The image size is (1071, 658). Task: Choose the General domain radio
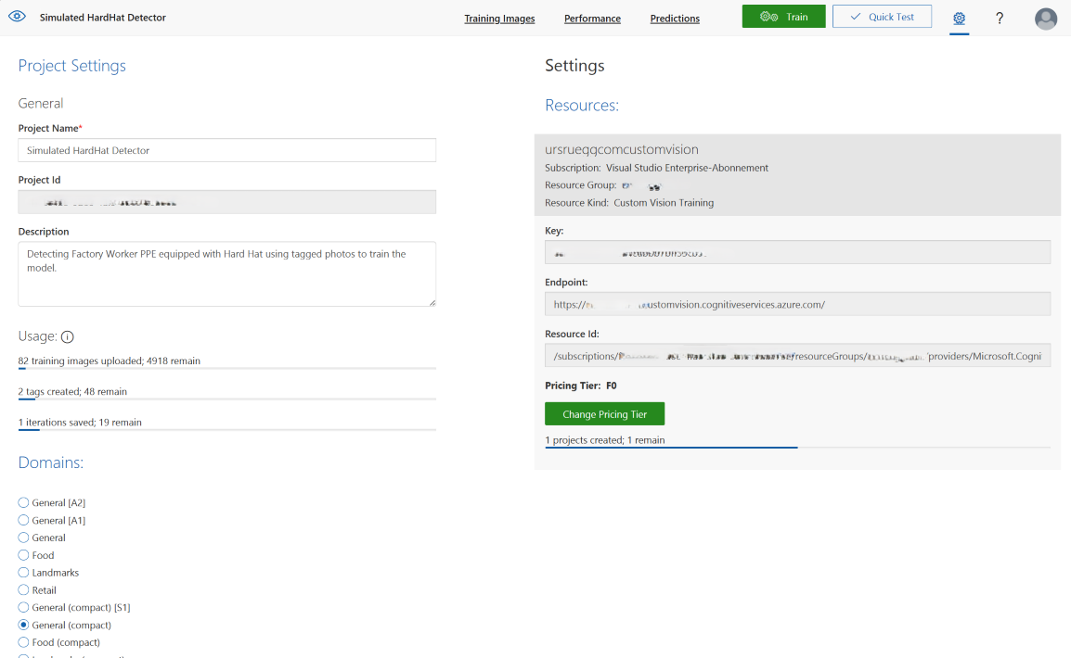click(23, 538)
